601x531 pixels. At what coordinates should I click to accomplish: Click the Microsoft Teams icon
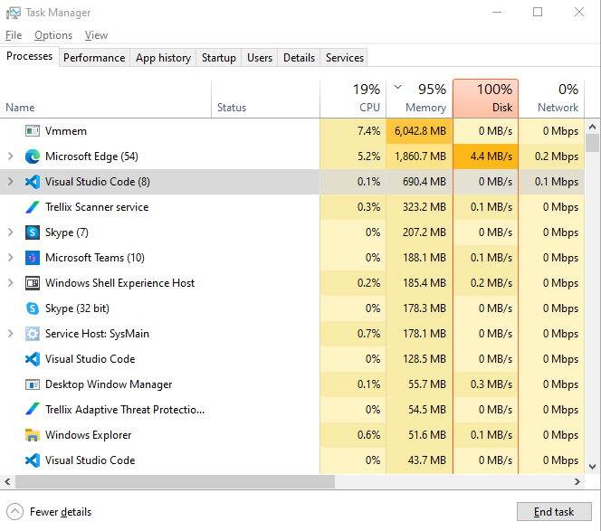[33, 258]
